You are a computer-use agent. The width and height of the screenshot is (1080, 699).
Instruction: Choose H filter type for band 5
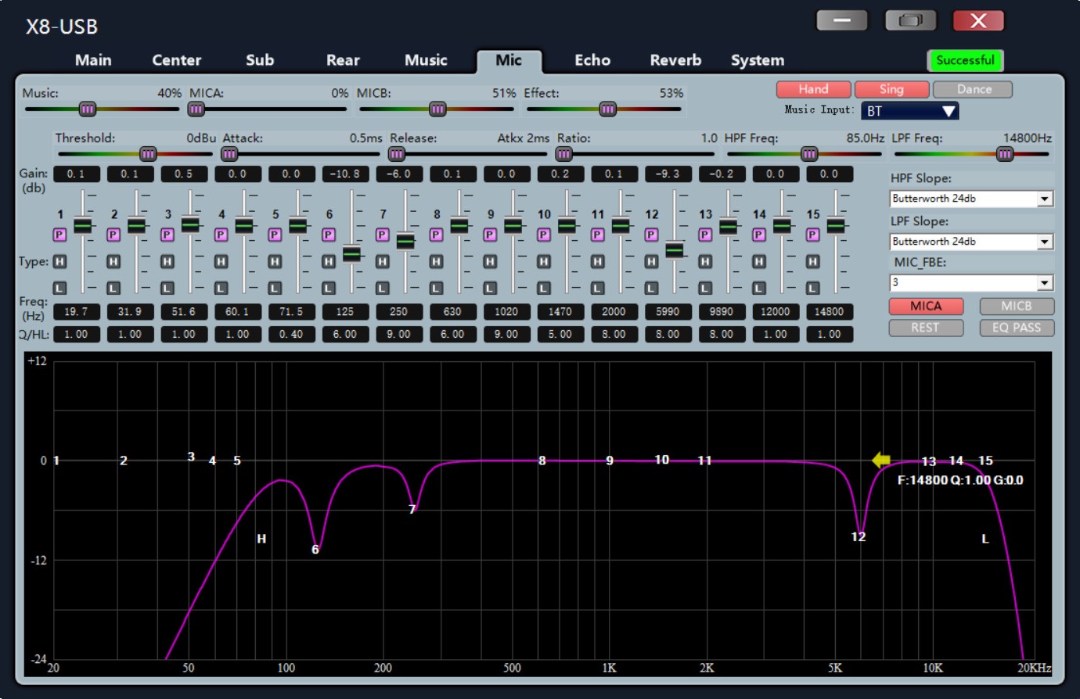275,261
